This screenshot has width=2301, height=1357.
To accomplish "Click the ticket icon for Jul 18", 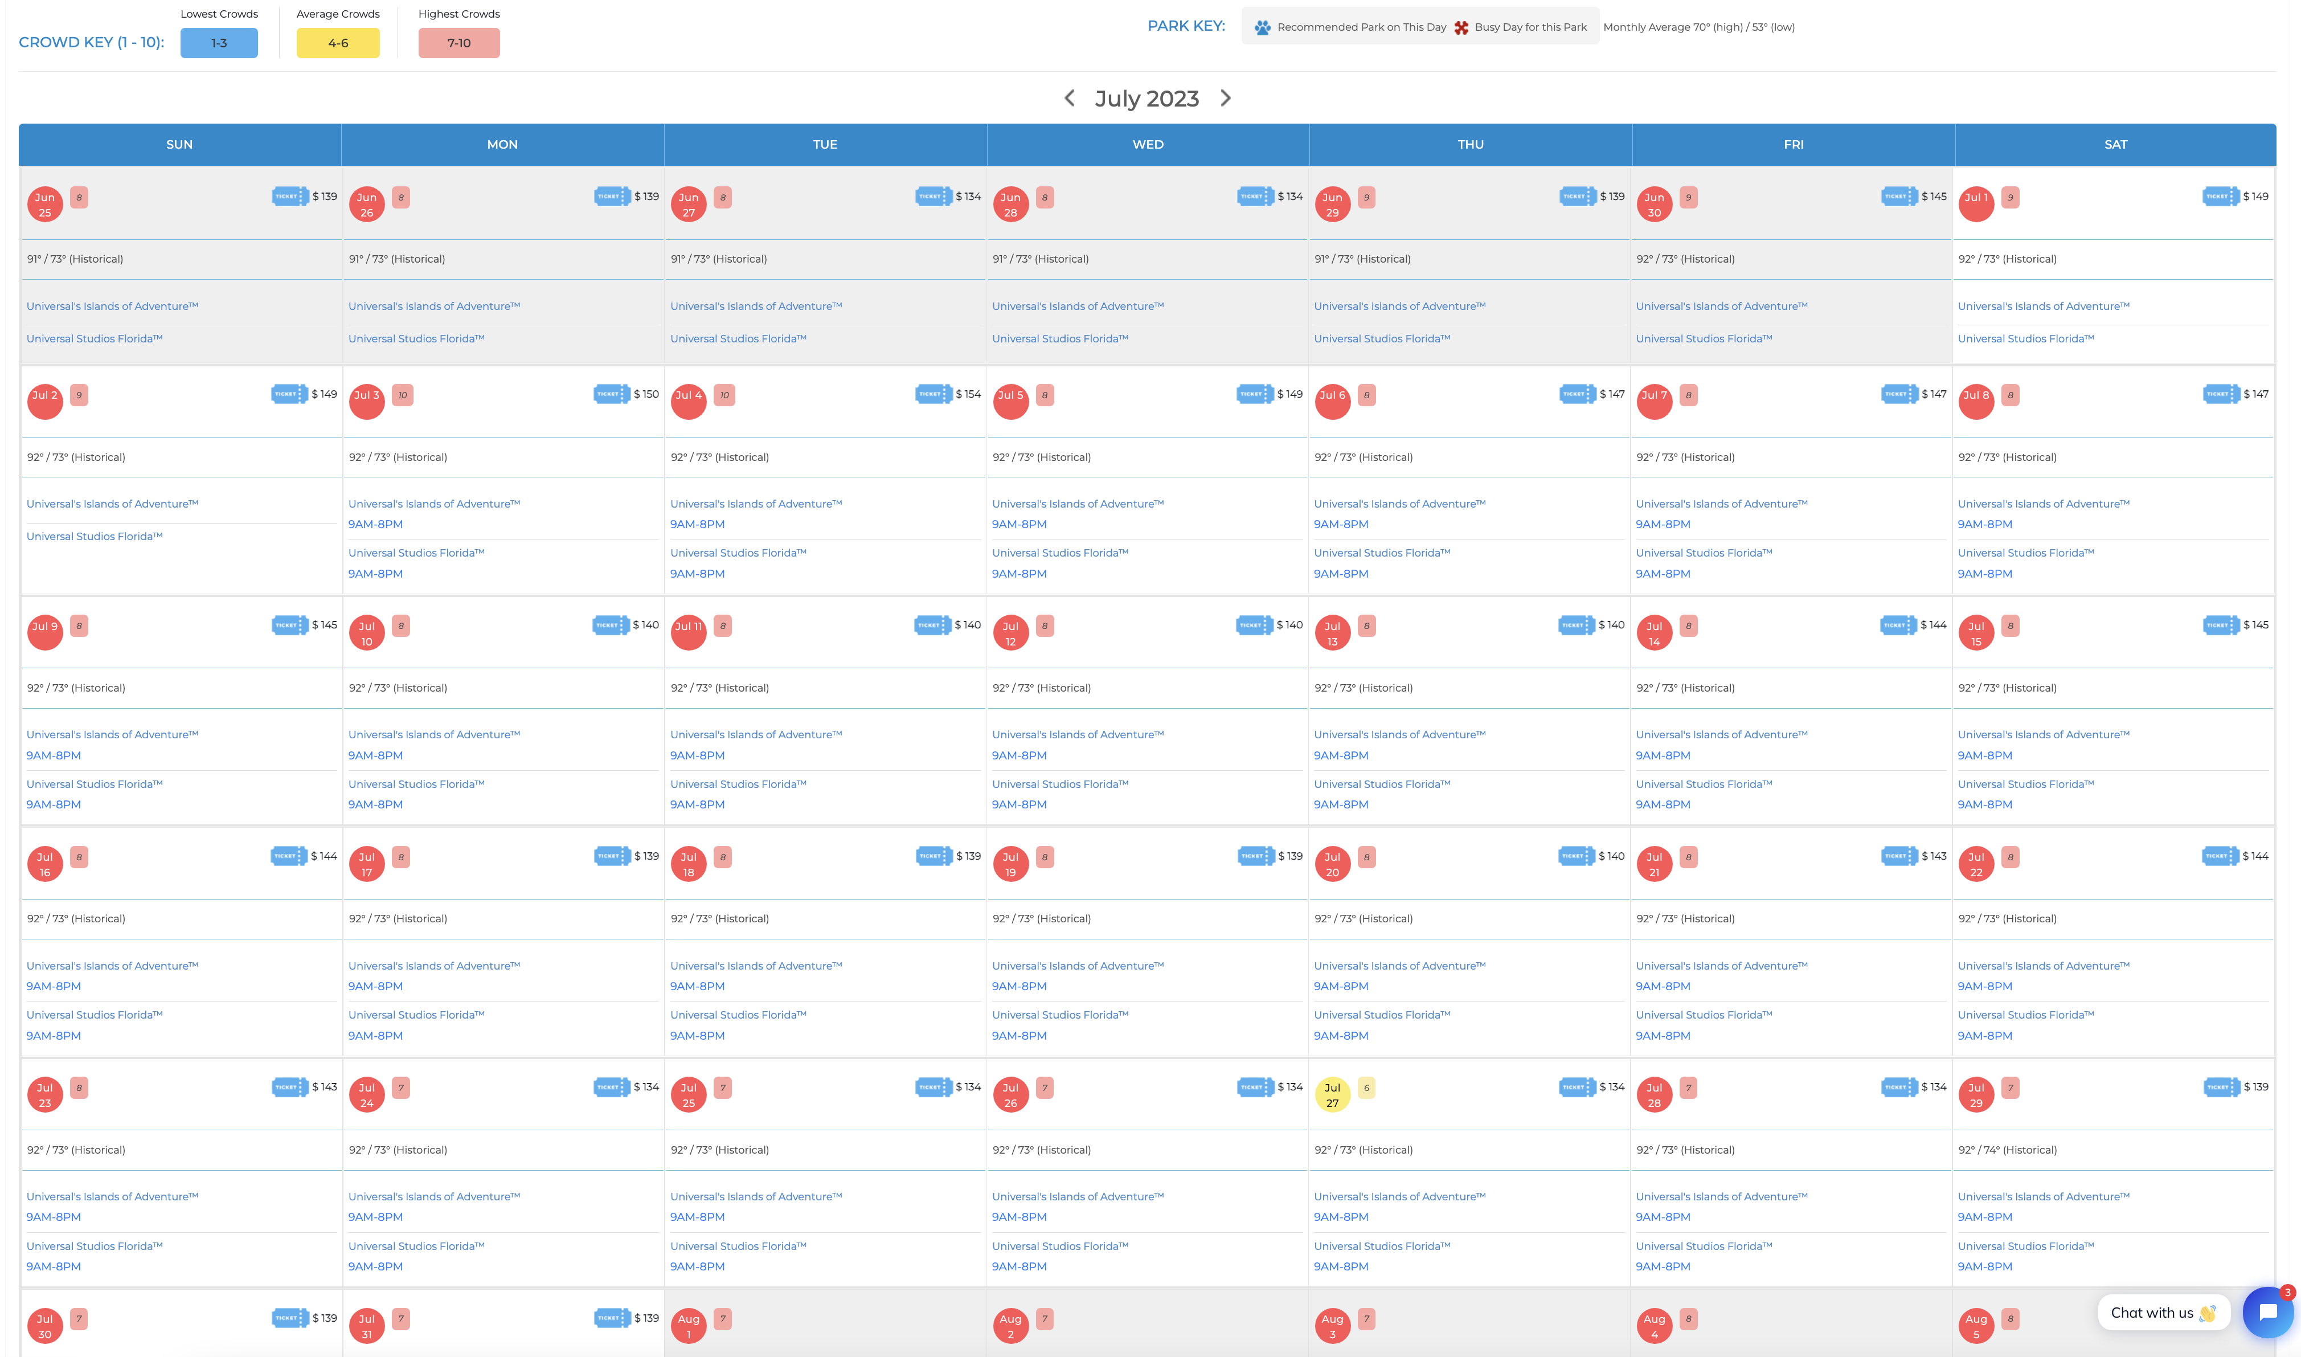I will pos(933,856).
